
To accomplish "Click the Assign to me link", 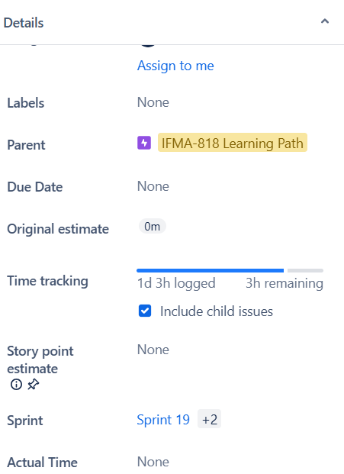I will click(175, 66).
